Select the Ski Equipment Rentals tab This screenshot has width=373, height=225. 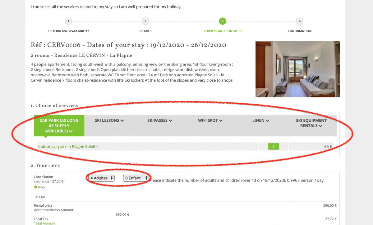point(311,123)
